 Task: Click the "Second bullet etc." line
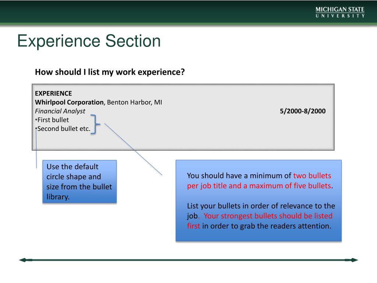63,129
